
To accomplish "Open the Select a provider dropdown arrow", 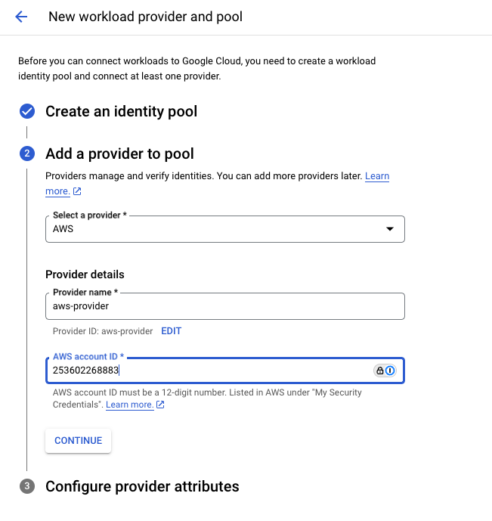I will click(x=390, y=229).
